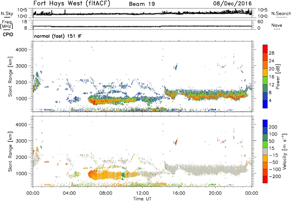
Task: Pick the red bottom segment of the velocity colorbar
Action: [x=265, y=180]
